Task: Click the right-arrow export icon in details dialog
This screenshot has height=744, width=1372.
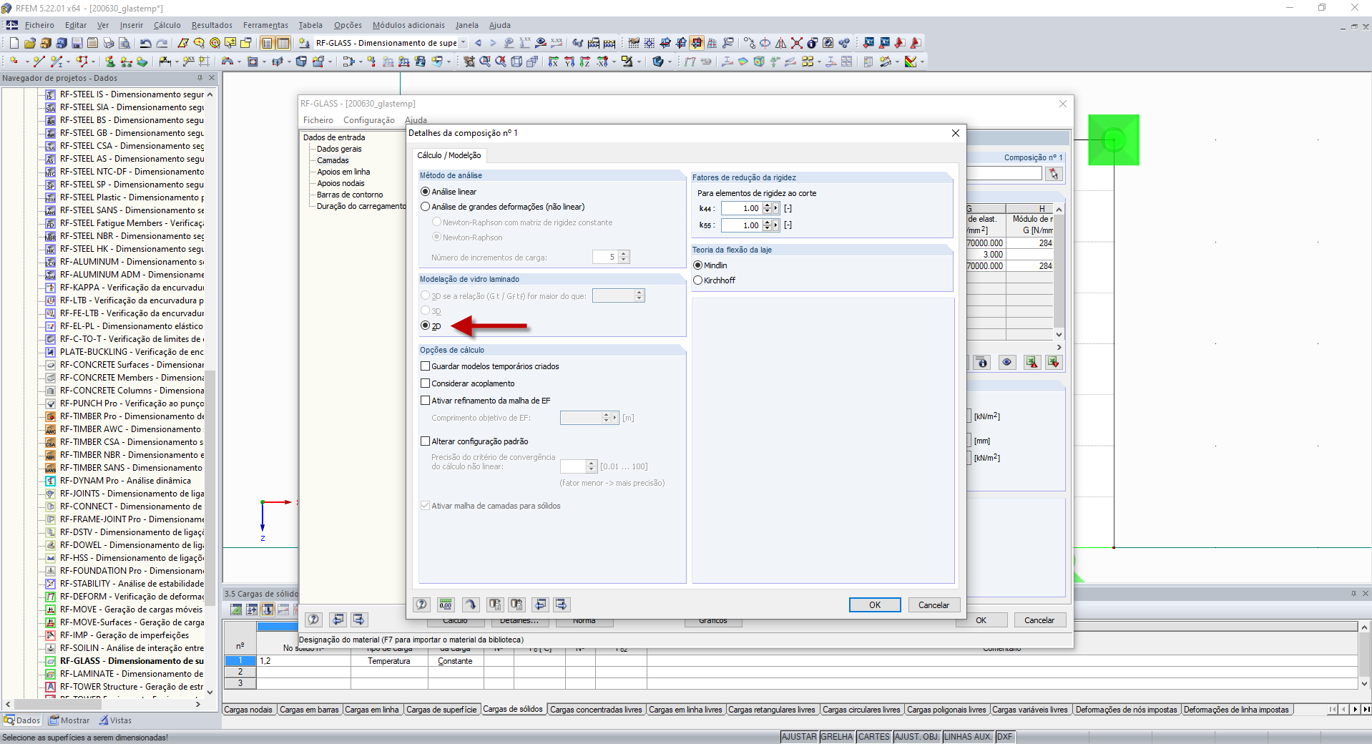Action: click(562, 604)
